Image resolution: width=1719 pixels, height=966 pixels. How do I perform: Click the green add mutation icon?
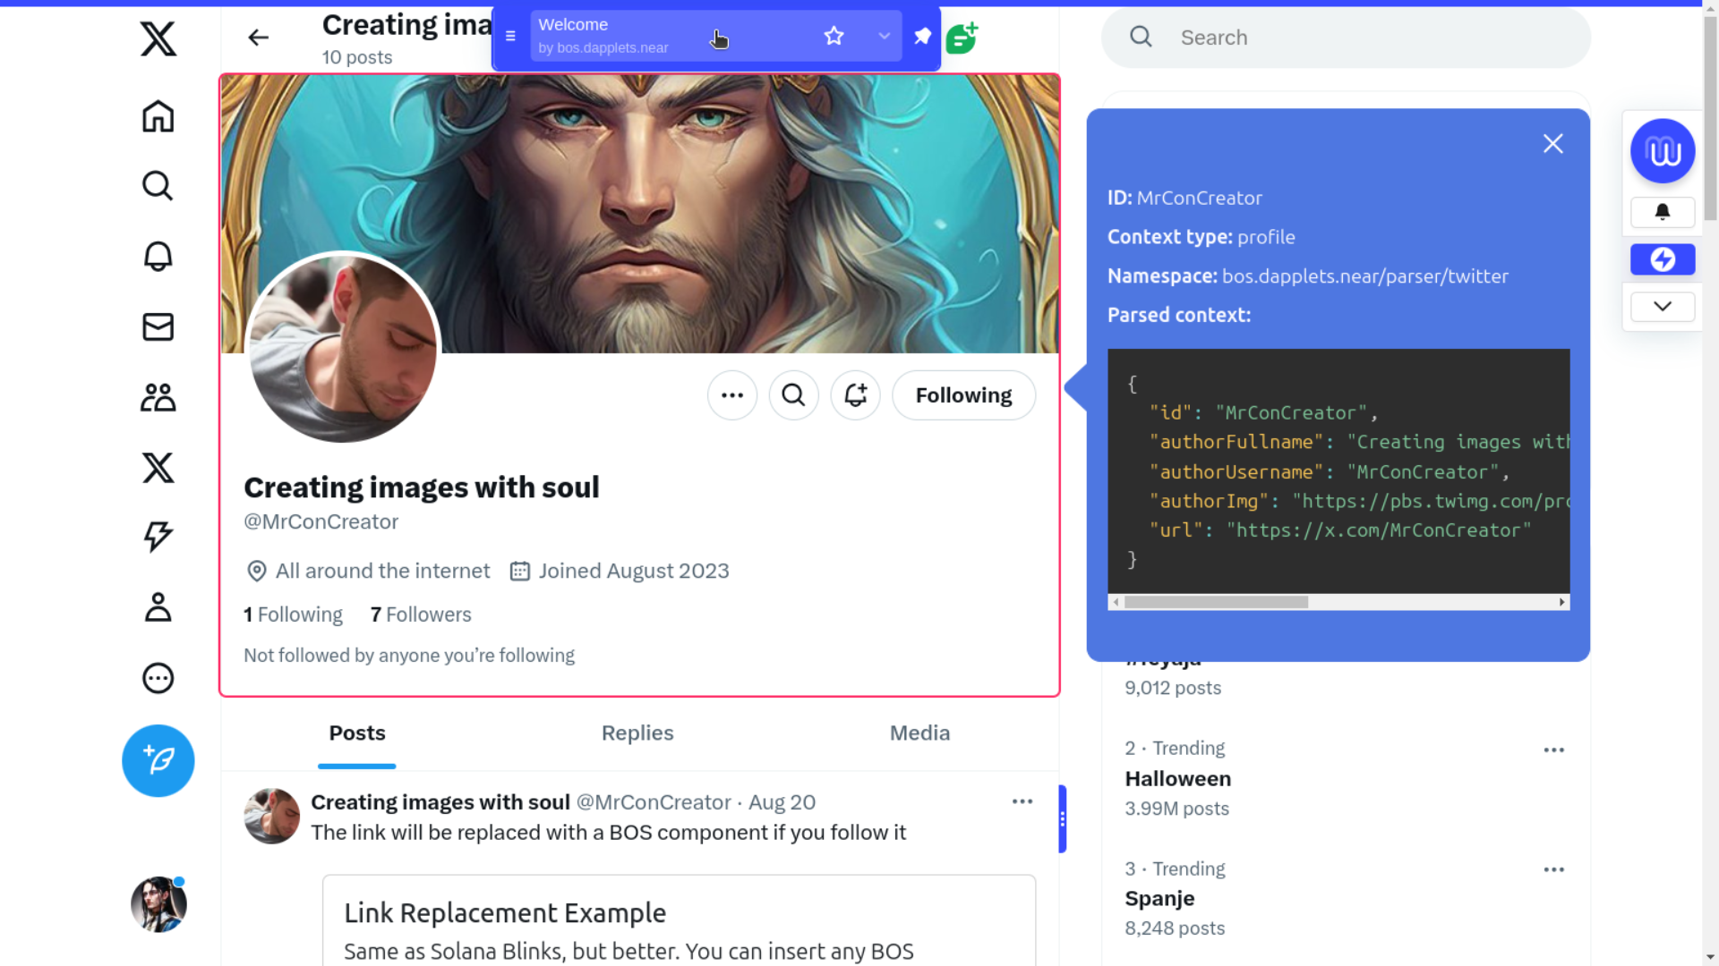coord(962,38)
